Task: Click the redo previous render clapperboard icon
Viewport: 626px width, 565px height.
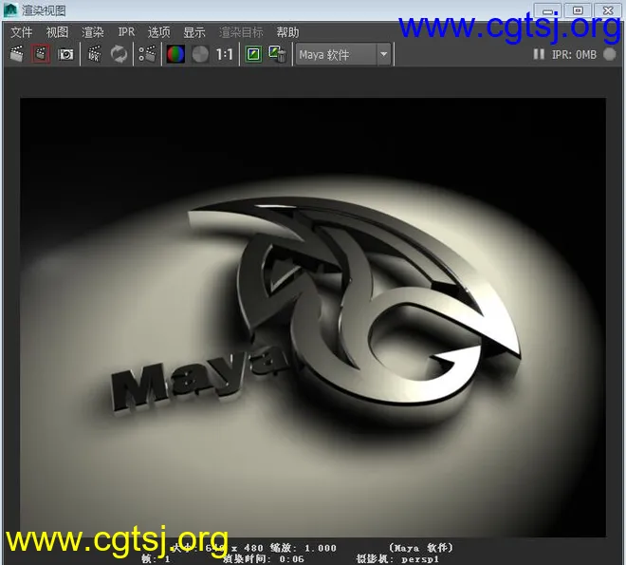Action: click(x=17, y=54)
